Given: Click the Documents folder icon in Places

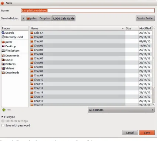Looking at the screenshot, I should coord(3,55).
